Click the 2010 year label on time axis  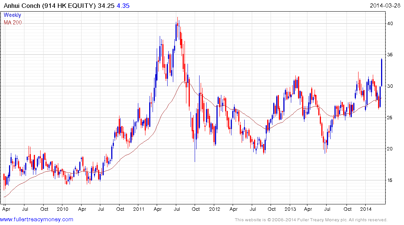pos(62,209)
